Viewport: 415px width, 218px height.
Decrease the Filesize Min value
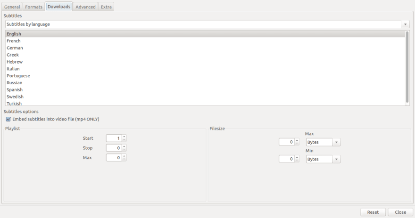pos(297,161)
